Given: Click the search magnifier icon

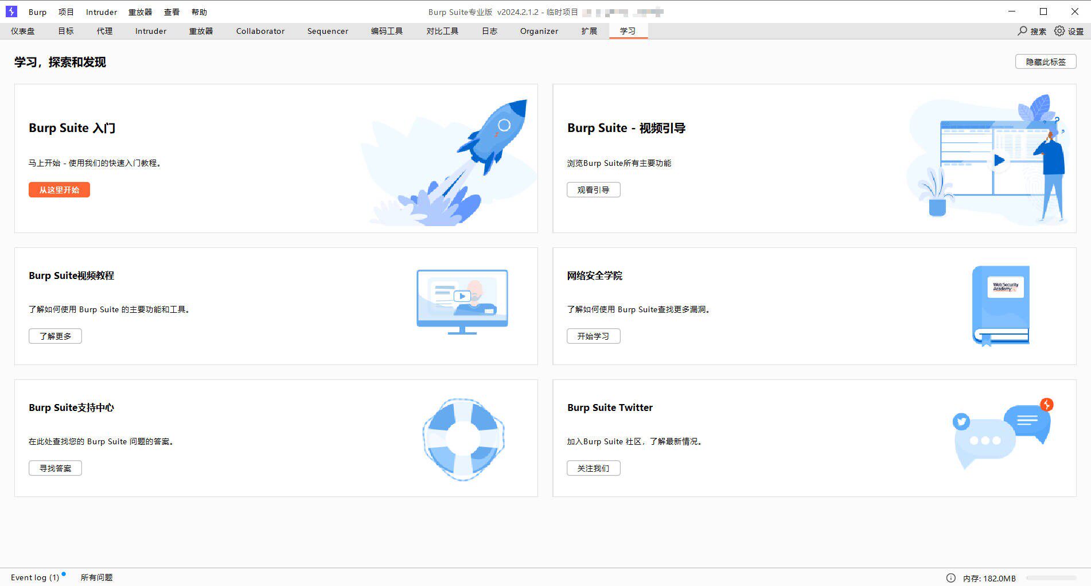Looking at the screenshot, I should point(1022,31).
